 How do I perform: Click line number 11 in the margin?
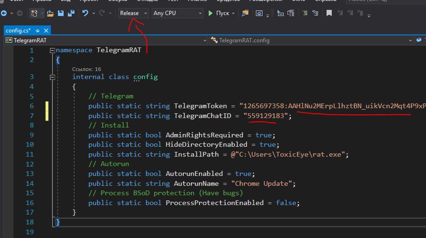tap(30, 154)
